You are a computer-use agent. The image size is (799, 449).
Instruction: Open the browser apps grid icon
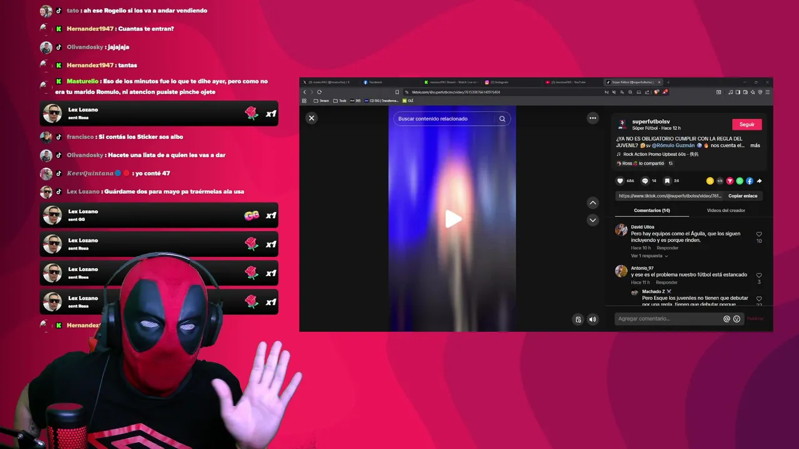pos(305,100)
